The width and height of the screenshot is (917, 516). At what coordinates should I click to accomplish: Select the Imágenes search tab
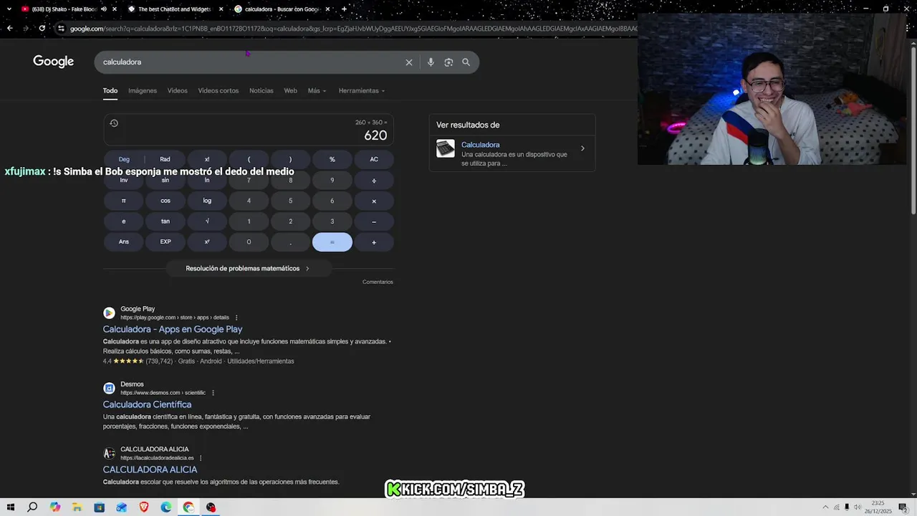coord(143,90)
